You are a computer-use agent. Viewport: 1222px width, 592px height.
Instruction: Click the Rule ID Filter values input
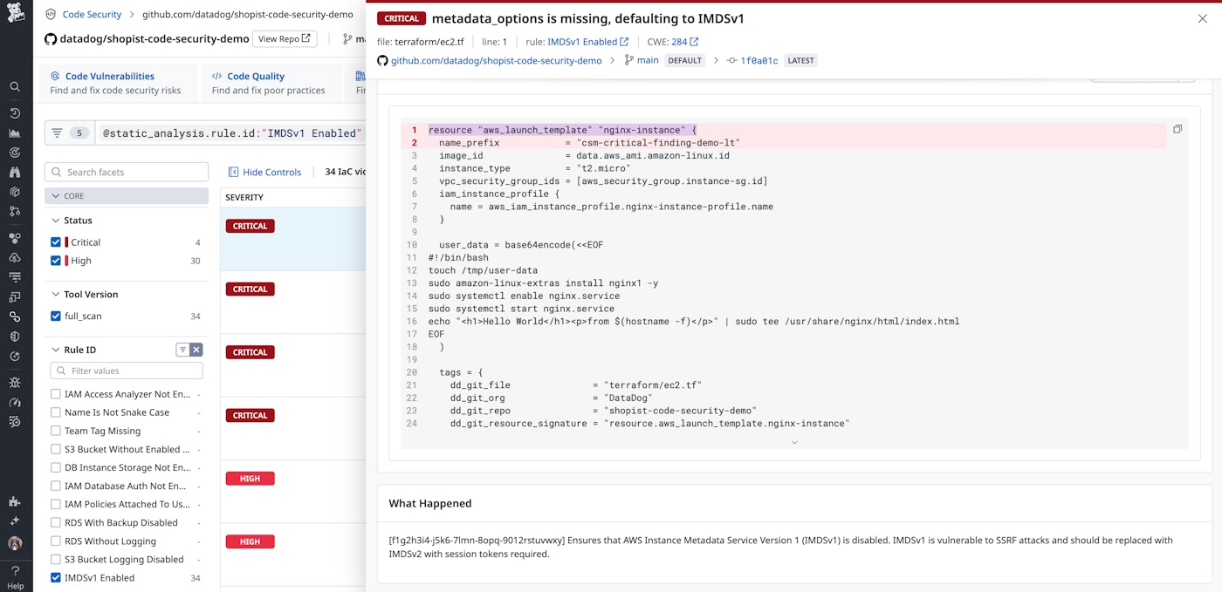click(x=127, y=371)
